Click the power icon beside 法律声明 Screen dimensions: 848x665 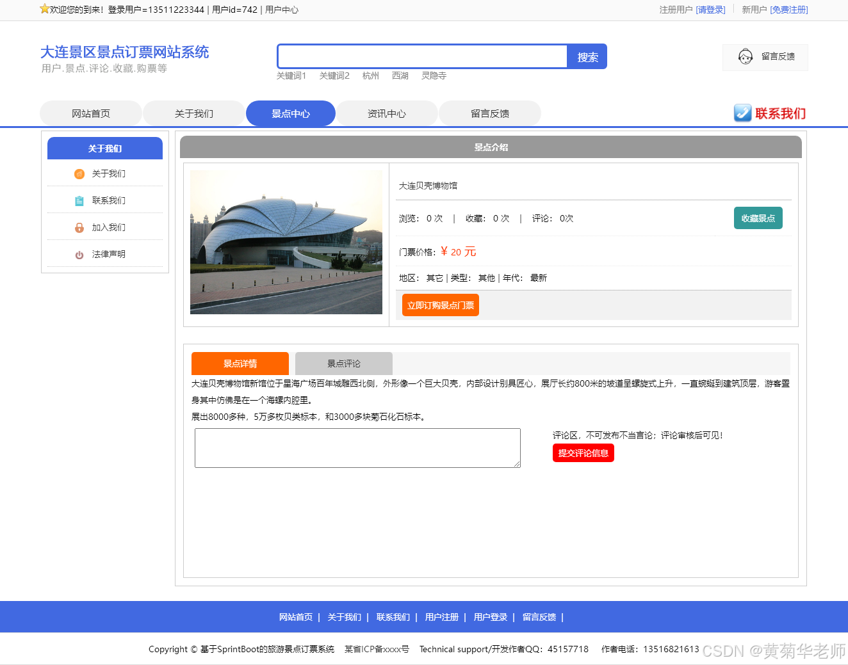tap(79, 255)
